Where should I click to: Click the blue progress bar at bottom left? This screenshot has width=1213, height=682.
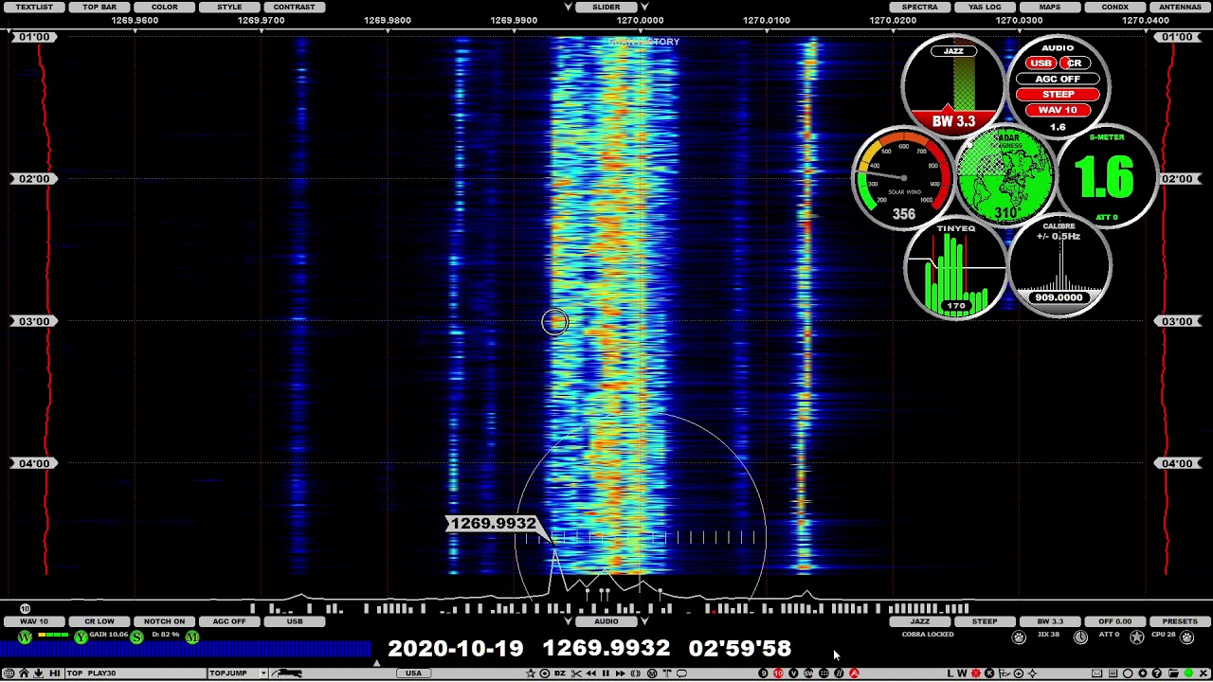coord(186,649)
